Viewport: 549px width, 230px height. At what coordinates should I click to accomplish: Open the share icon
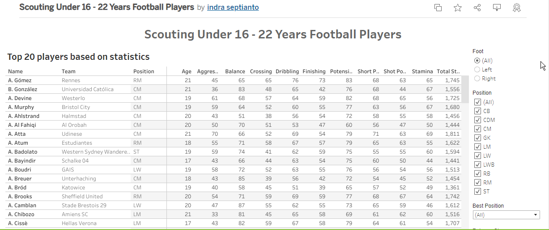[477, 8]
